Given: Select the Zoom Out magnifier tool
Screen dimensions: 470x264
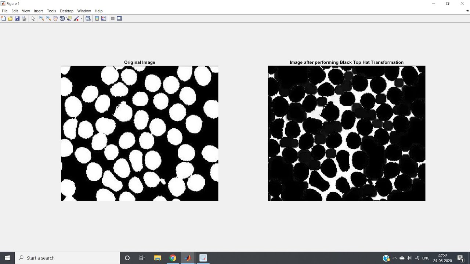Looking at the screenshot, I should point(48,18).
